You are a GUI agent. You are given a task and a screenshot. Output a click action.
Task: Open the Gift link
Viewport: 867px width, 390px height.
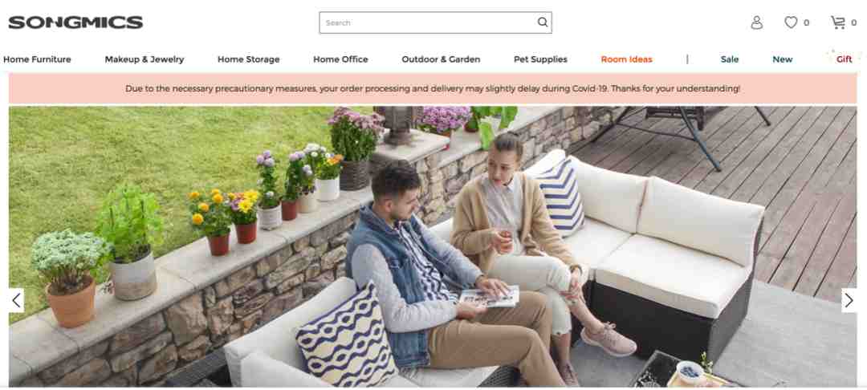click(844, 59)
